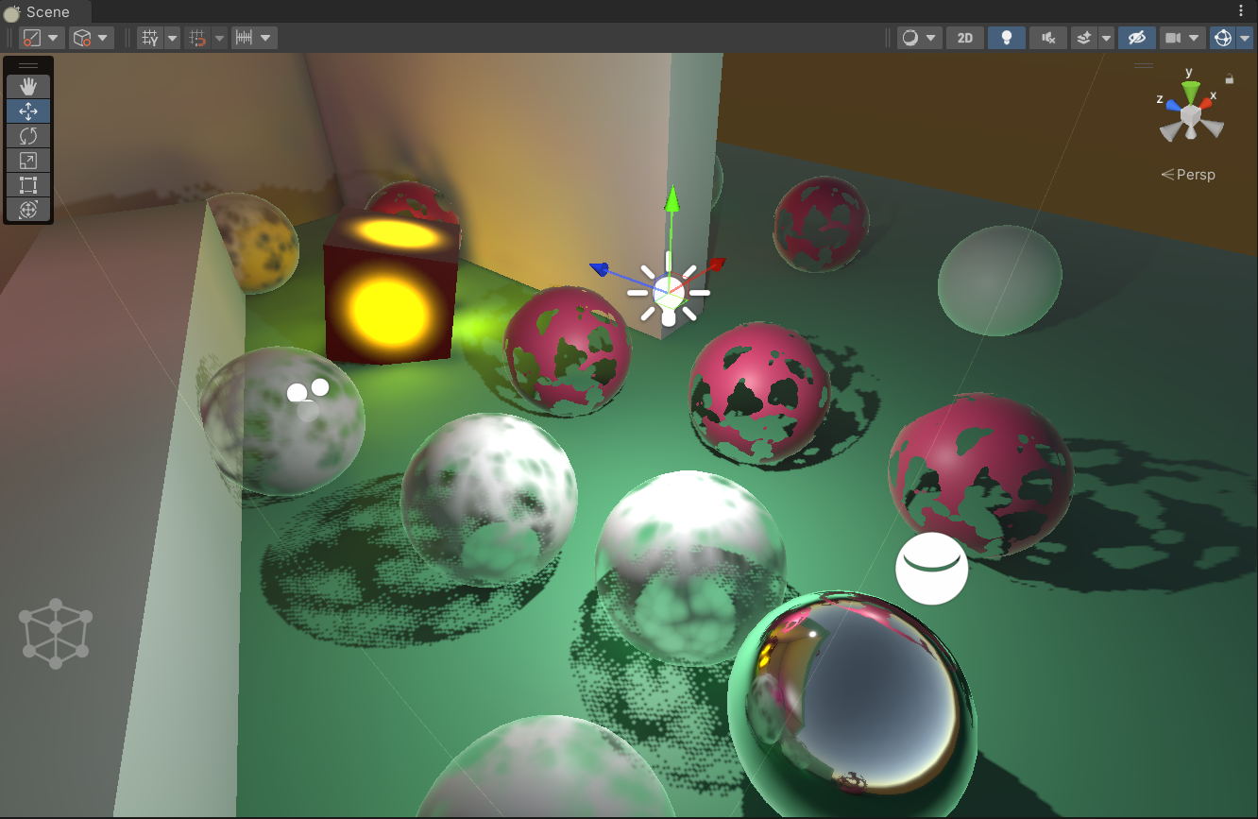Select the Transform tool
The height and width of the screenshot is (819, 1258).
coord(28,210)
